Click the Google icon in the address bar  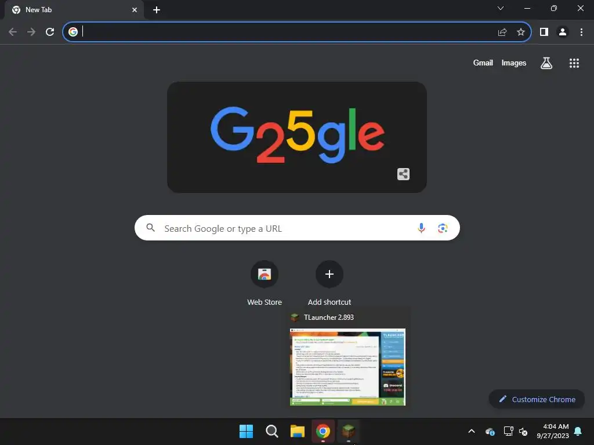pyautogui.click(x=73, y=32)
